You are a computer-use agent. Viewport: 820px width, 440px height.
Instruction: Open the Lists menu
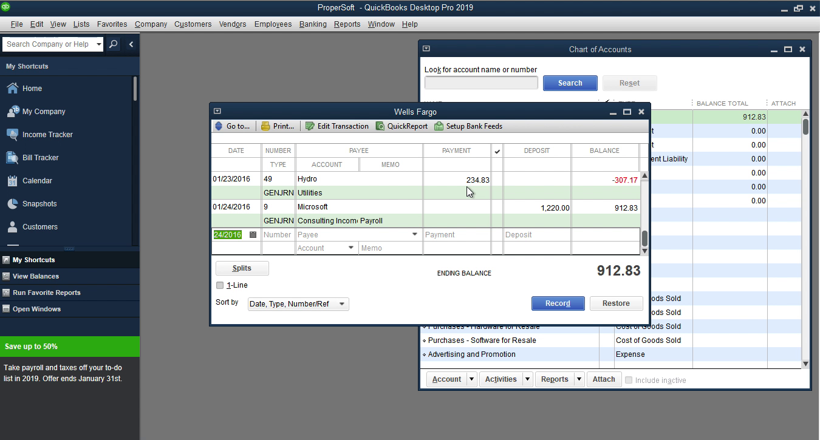(x=81, y=24)
